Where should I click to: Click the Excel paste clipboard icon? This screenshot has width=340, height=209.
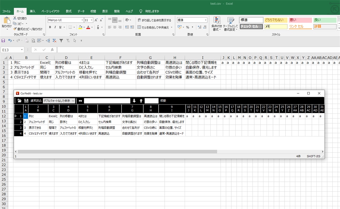pyautogui.click(x=7, y=21)
